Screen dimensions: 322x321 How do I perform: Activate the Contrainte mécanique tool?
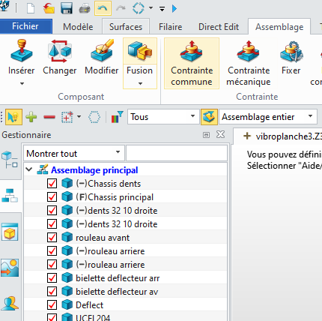(249, 63)
